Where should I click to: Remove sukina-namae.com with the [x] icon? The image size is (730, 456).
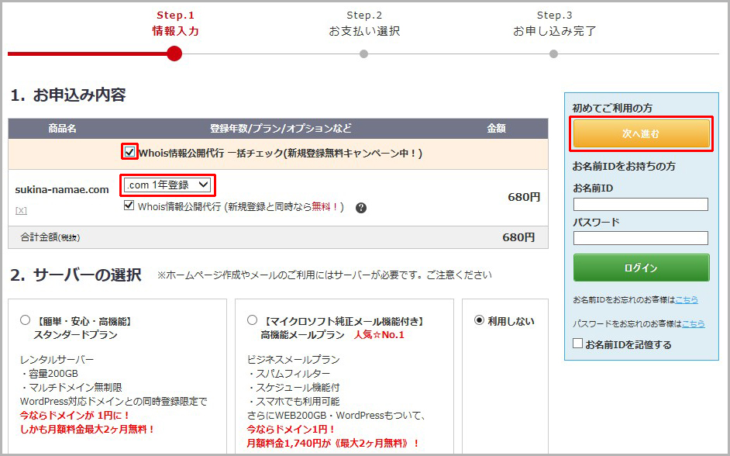[21, 210]
